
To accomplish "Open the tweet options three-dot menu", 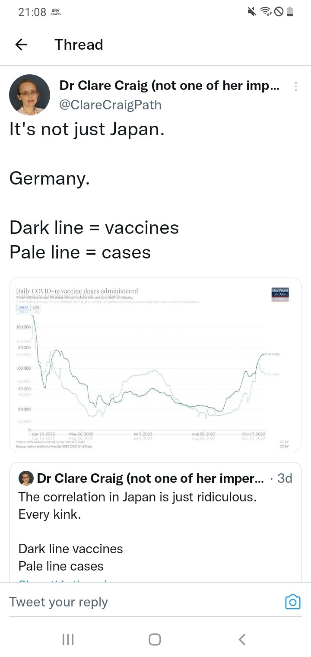I will [x=295, y=86].
